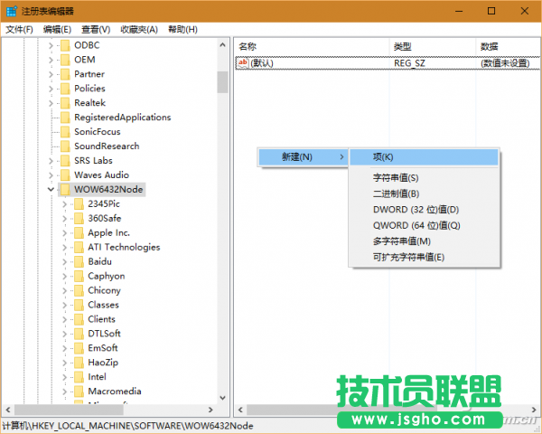Screen dimensions: 542x434
Task: Click the folder icon next to Baidu
Action: click(x=79, y=261)
